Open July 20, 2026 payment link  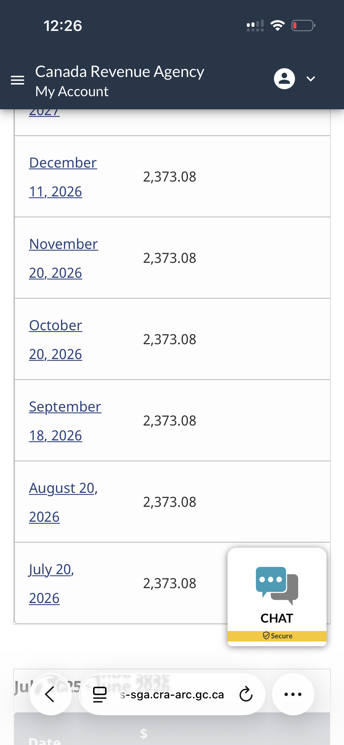[51, 584]
